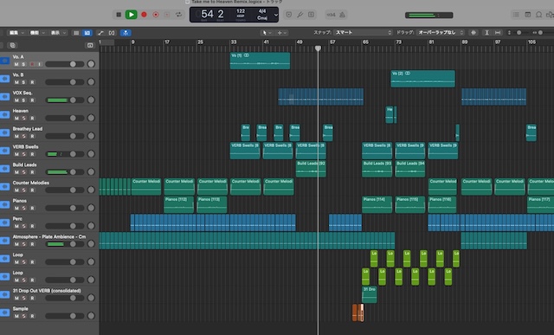Image resolution: width=554 pixels, height=335 pixels.
Task: Open the 編集 (Edit) menu
Action: click(x=16, y=33)
